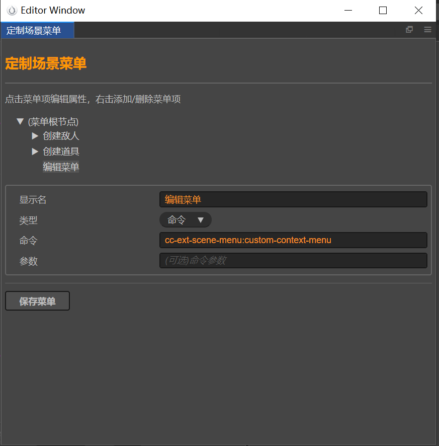Image resolution: width=439 pixels, height=446 pixels.
Task: Select the 创建敌人 menu item label
Action: coord(61,136)
